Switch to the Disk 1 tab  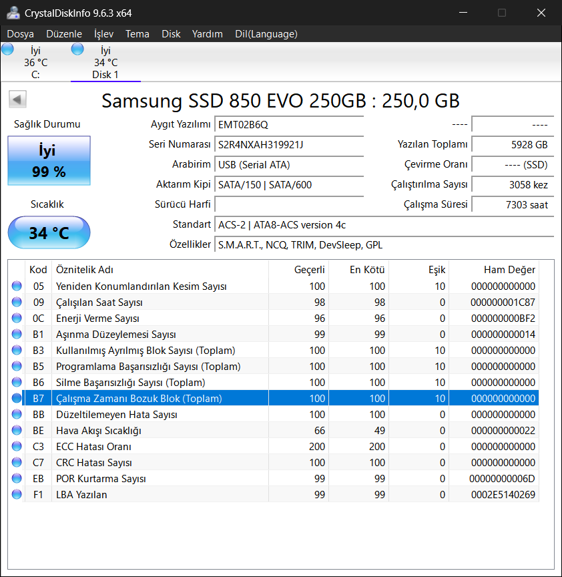pos(105,63)
